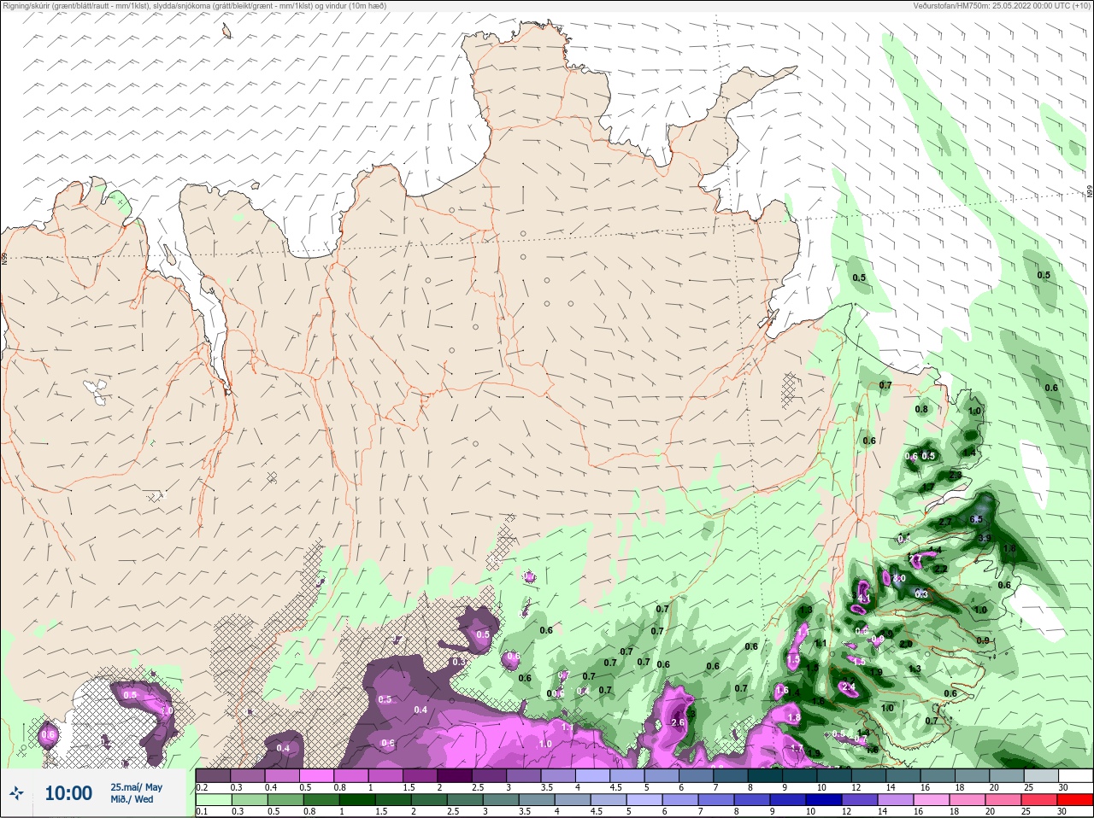Click the 6.5 precipitation value on the map

click(x=977, y=519)
